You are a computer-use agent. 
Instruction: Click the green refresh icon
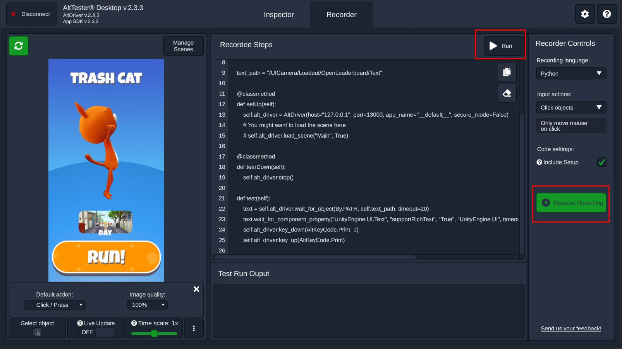point(19,46)
